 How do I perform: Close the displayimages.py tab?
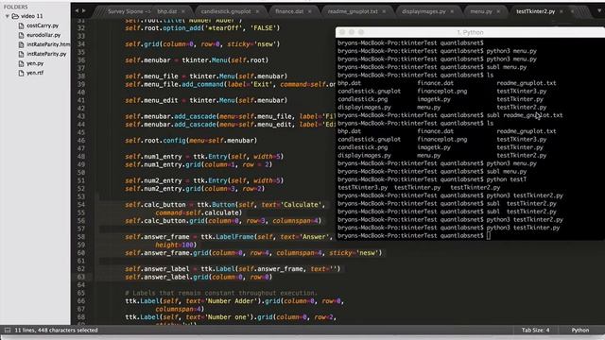click(x=452, y=11)
